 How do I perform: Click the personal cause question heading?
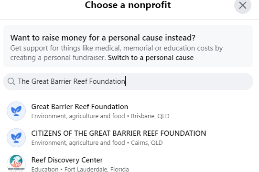click(x=103, y=38)
